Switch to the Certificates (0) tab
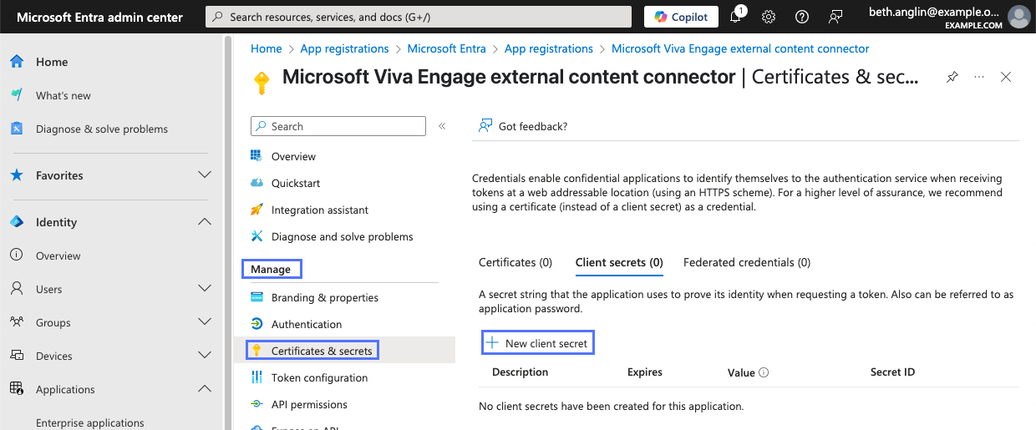The image size is (1036, 430). click(515, 262)
